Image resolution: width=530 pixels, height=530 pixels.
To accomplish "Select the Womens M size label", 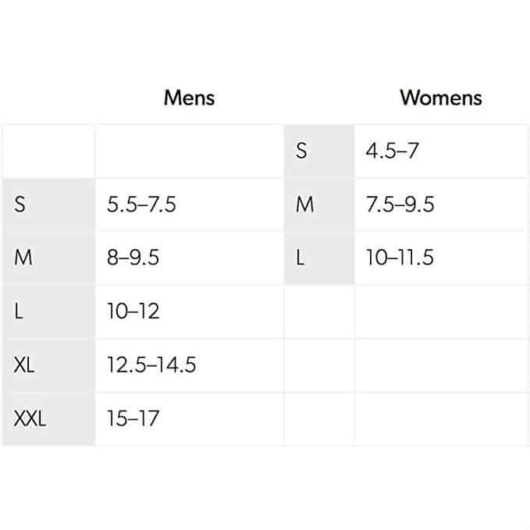I will click(319, 205).
